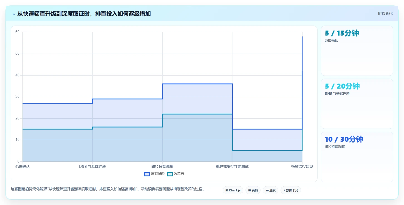Toggle the 原有状态 legend series

154,174
